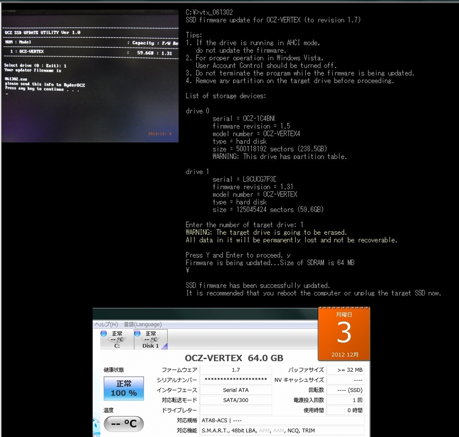This screenshot has height=437, width=459.
Task: Click the OCZ SSD update utility photo
Action: [90, 76]
